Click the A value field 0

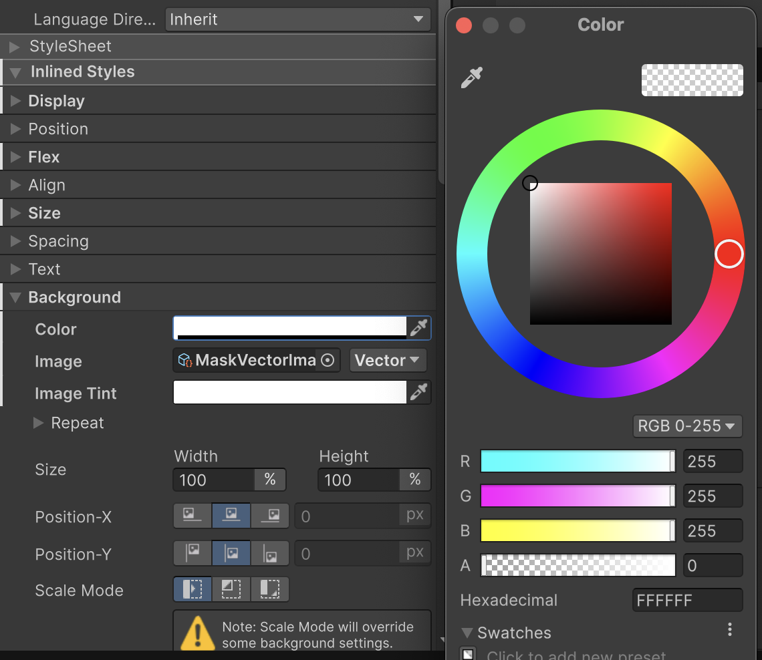(x=713, y=565)
